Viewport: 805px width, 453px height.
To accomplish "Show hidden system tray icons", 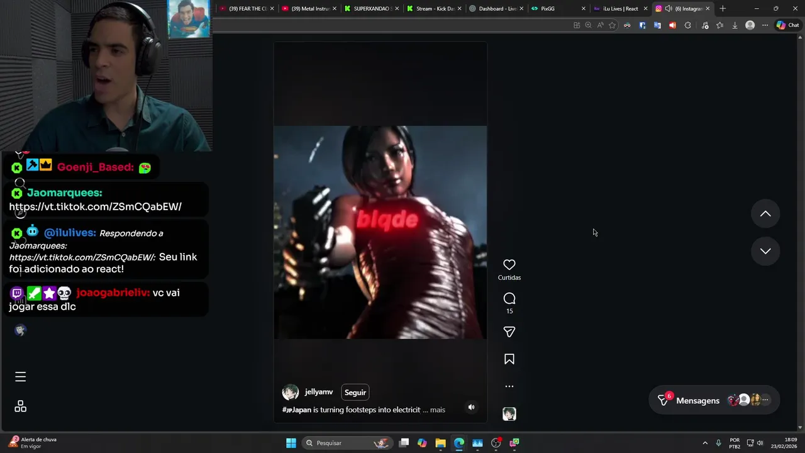I will [x=705, y=443].
